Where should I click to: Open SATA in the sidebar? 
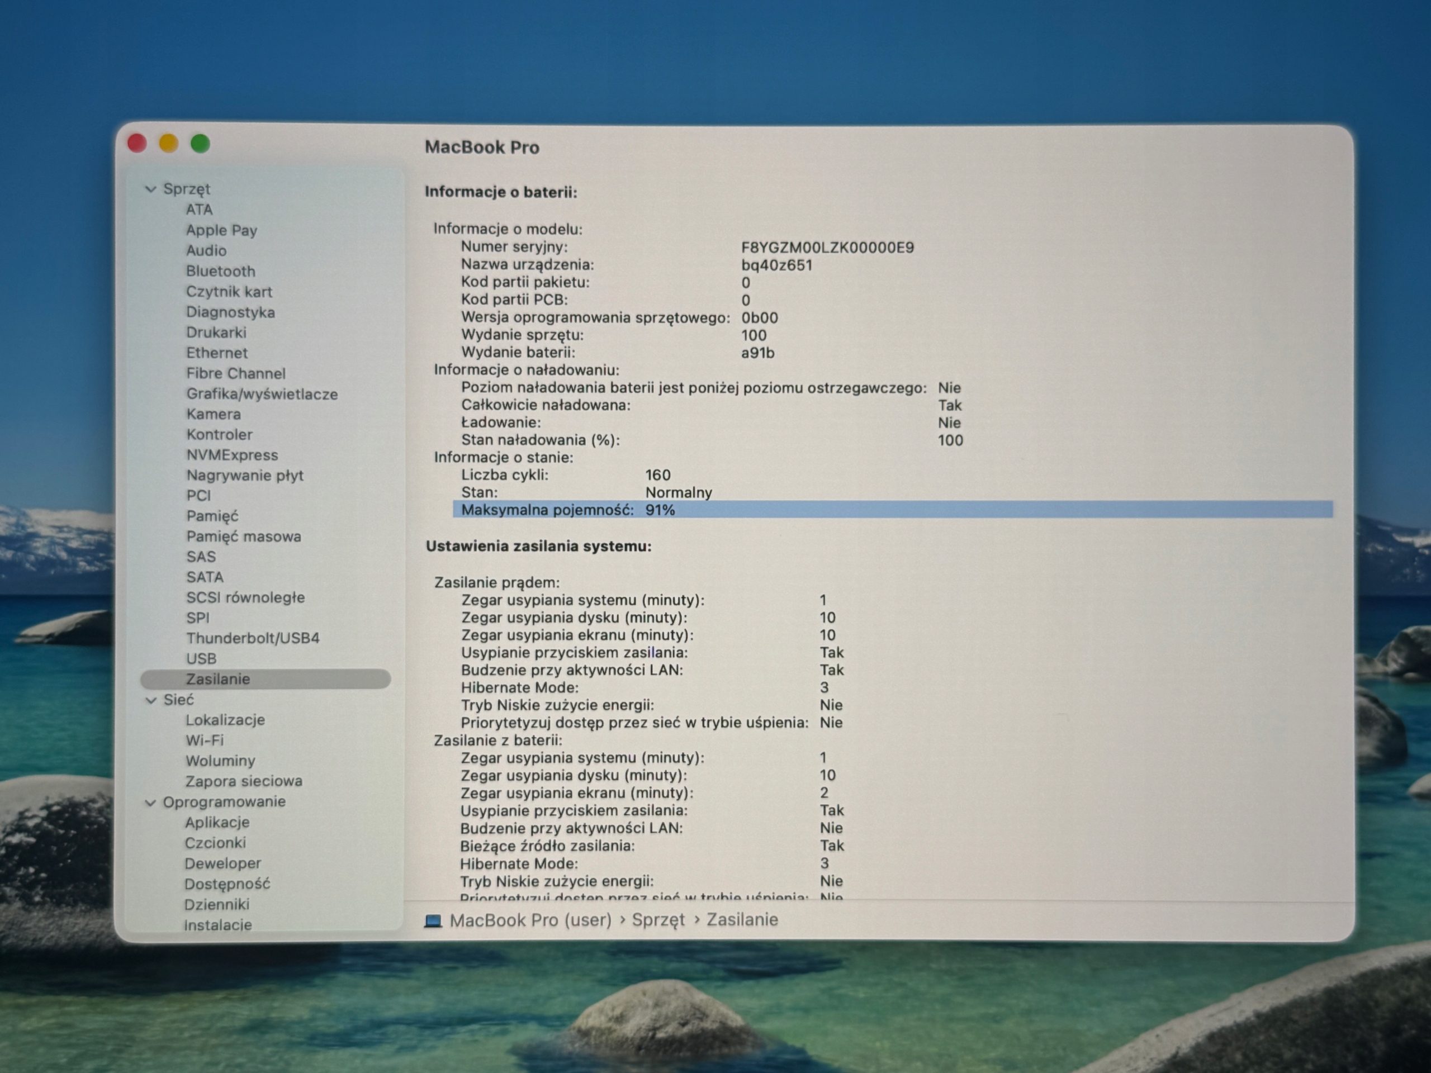coord(205,577)
